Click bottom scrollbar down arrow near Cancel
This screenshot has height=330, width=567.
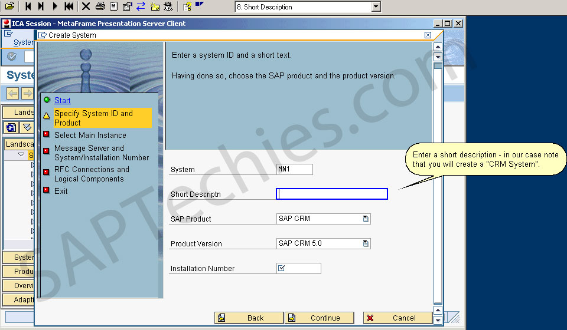438,320
